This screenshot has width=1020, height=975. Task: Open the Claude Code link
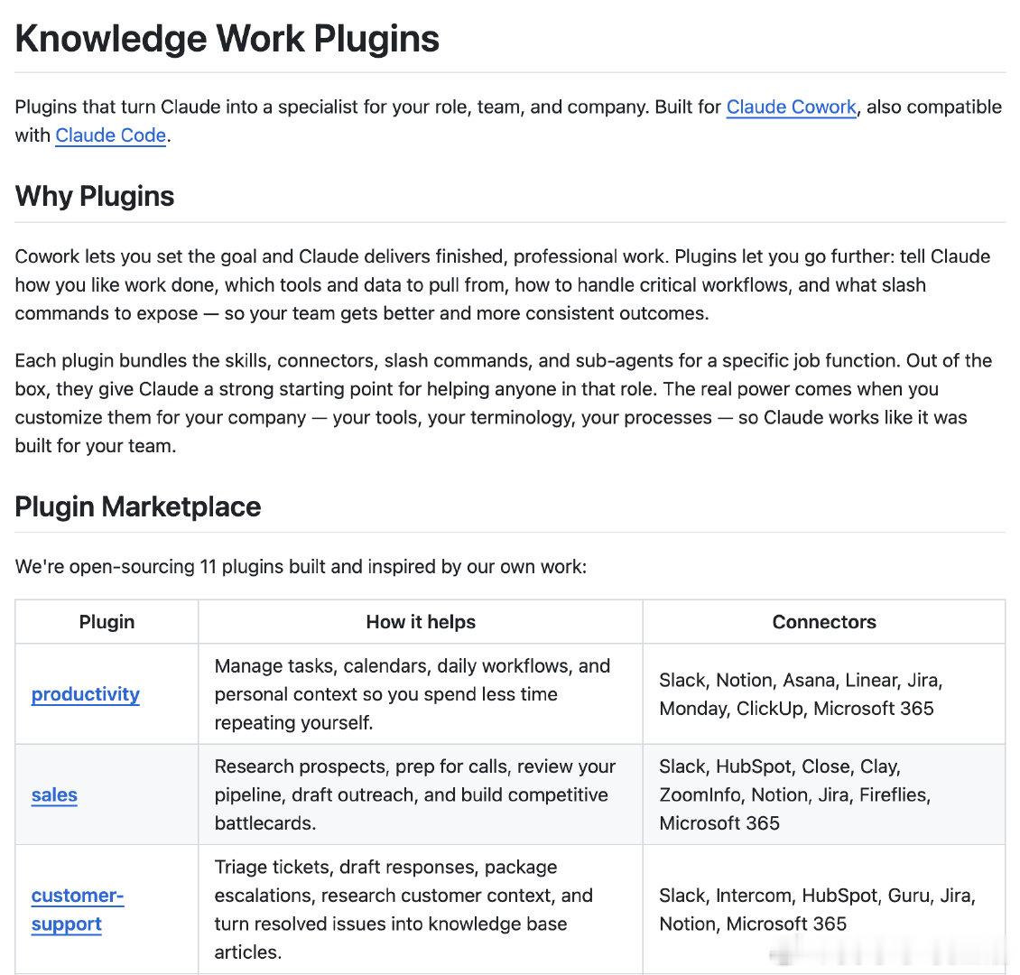111,135
